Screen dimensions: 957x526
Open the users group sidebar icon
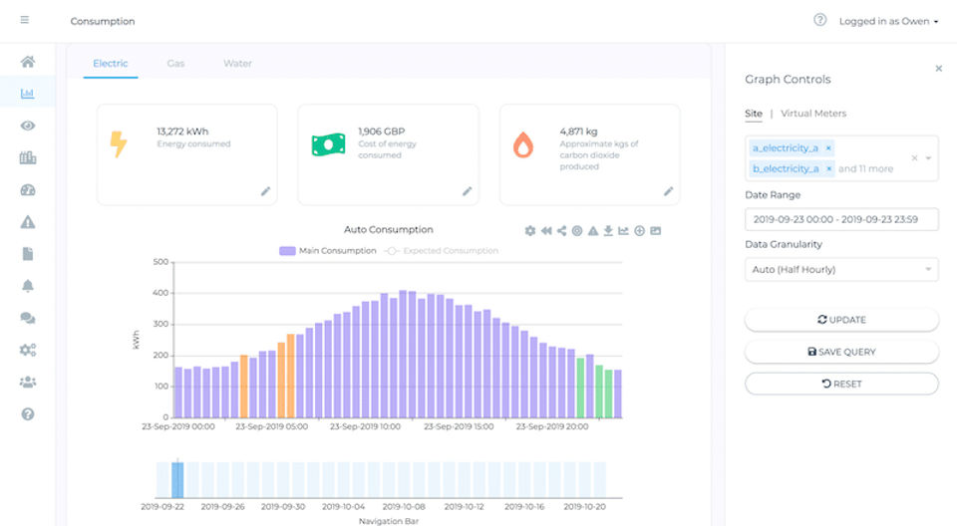coord(28,382)
